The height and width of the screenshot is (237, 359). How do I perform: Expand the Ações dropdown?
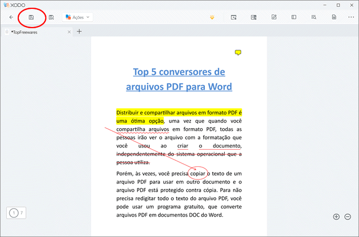77,17
